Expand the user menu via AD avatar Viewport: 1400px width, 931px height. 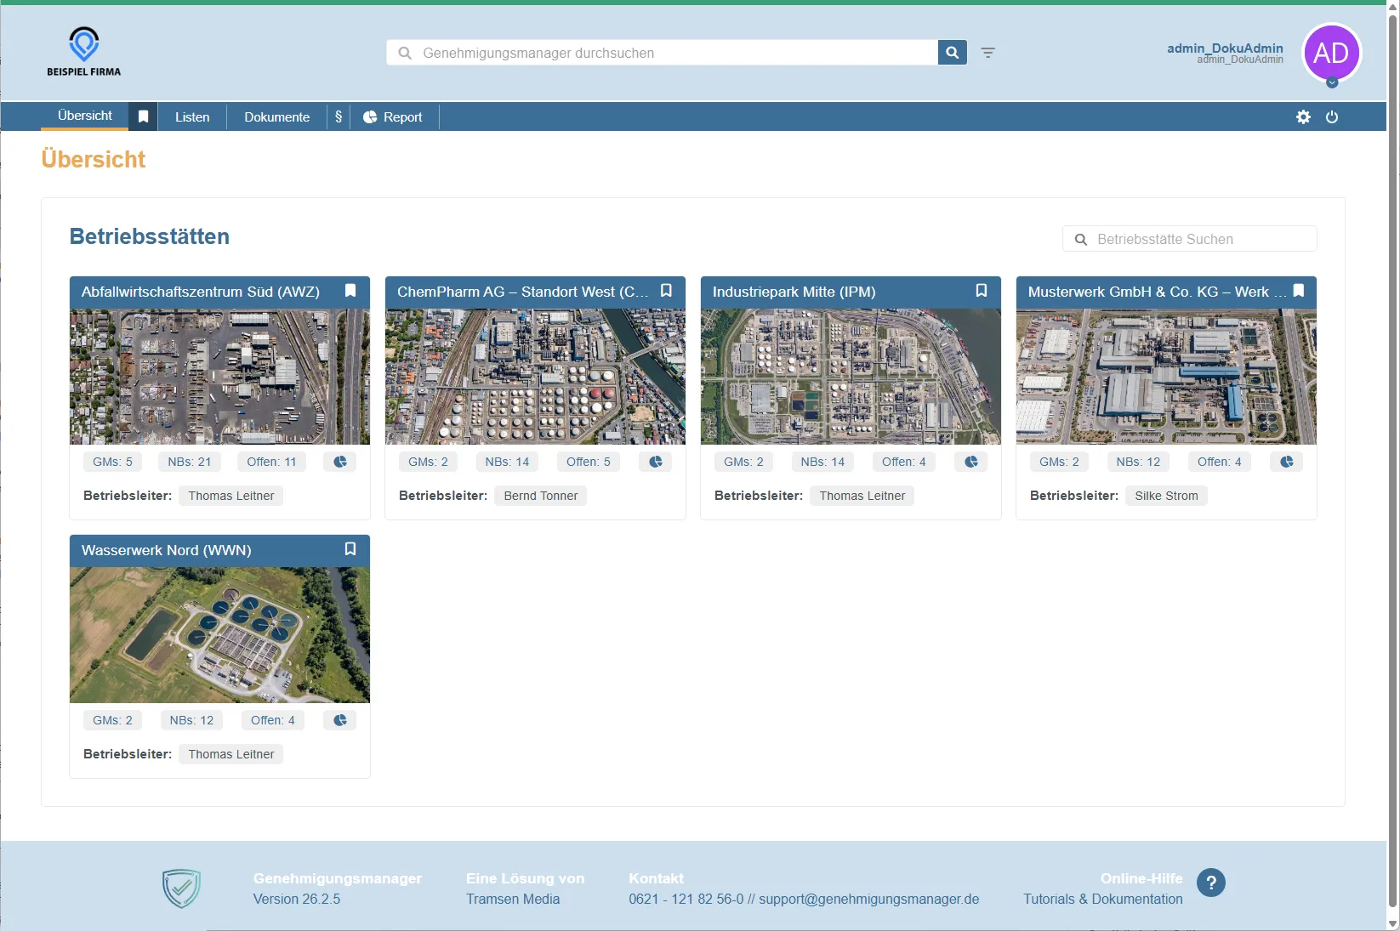click(1331, 53)
